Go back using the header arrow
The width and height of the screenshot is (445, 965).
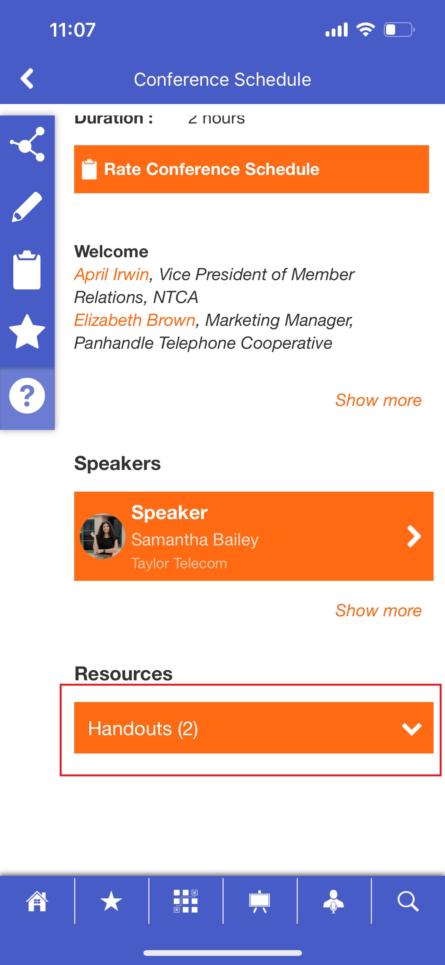tap(27, 79)
